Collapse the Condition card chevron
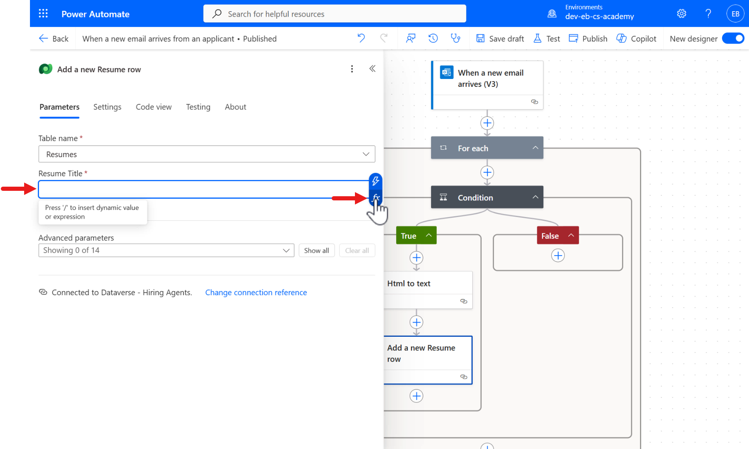This screenshot has width=749, height=449. tap(536, 197)
